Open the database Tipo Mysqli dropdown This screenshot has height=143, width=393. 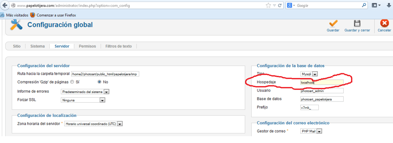point(309,74)
